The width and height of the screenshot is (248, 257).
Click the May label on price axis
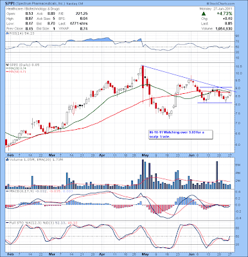pos(145,155)
